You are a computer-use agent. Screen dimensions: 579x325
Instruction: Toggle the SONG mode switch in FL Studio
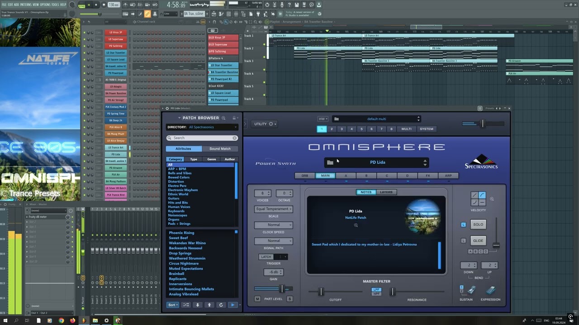pos(81,6)
